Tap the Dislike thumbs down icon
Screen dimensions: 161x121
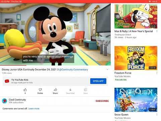click(40, 90)
